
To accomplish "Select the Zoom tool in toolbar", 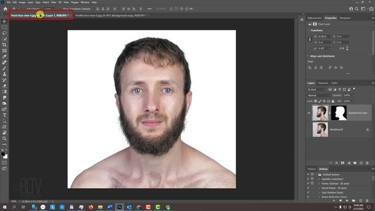I will click(4, 138).
